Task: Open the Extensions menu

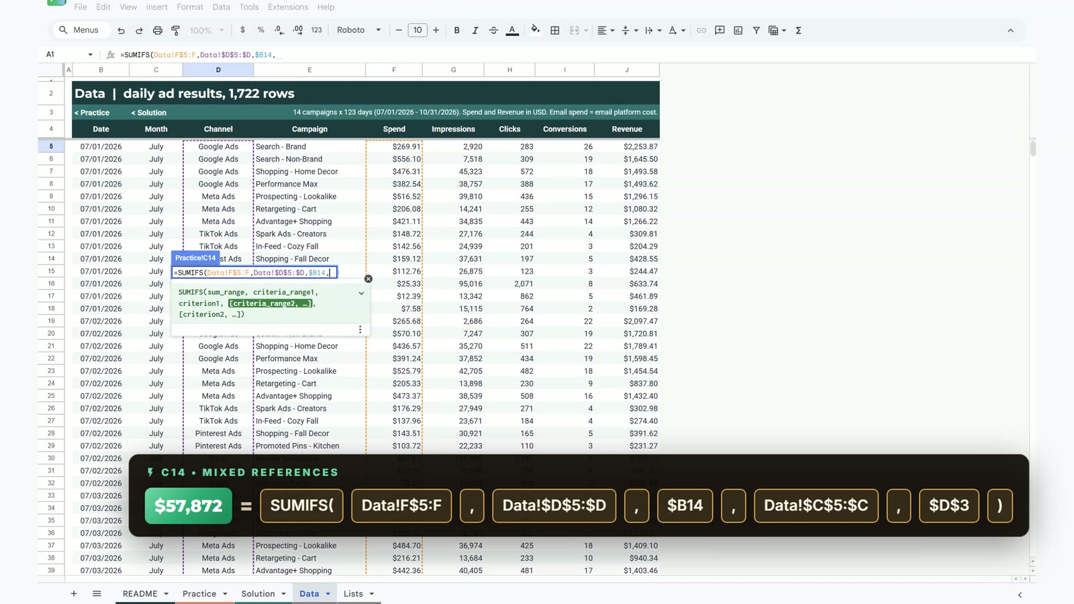Action: pyautogui.click(x=288, y=7)
